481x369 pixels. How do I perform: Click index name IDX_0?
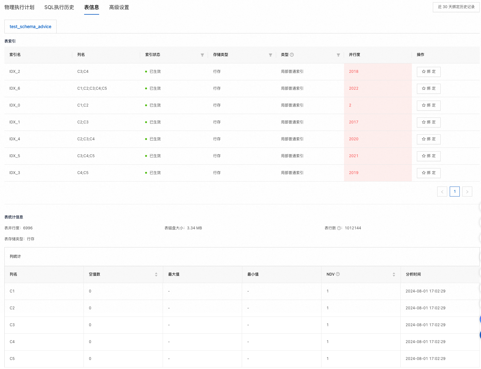tap(15, 105)
